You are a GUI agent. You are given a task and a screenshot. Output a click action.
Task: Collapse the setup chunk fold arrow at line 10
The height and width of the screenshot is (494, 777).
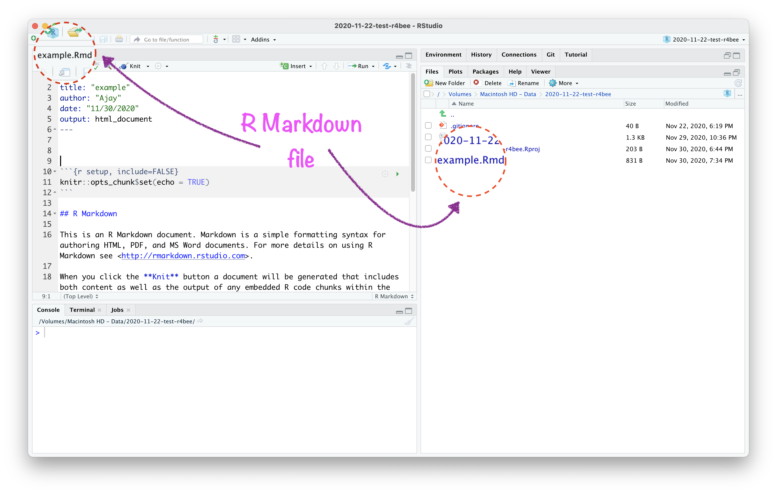coord(55,172)
